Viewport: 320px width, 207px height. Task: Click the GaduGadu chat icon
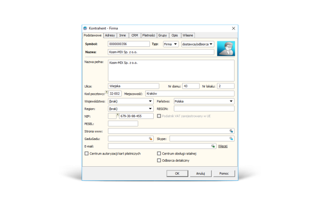point(150,139)
